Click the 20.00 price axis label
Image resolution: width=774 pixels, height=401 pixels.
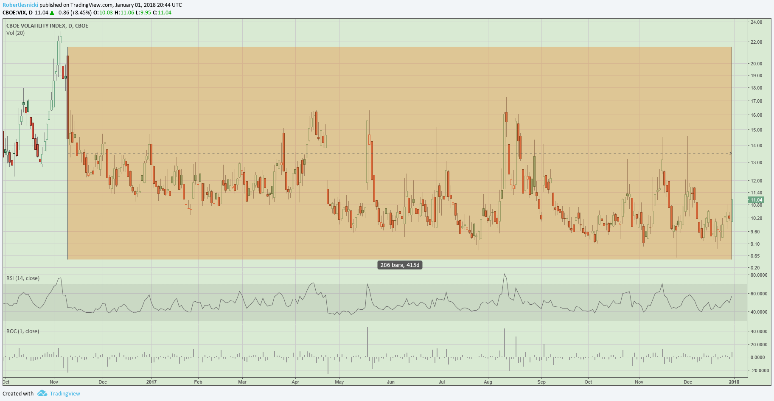tap(756, 64)
